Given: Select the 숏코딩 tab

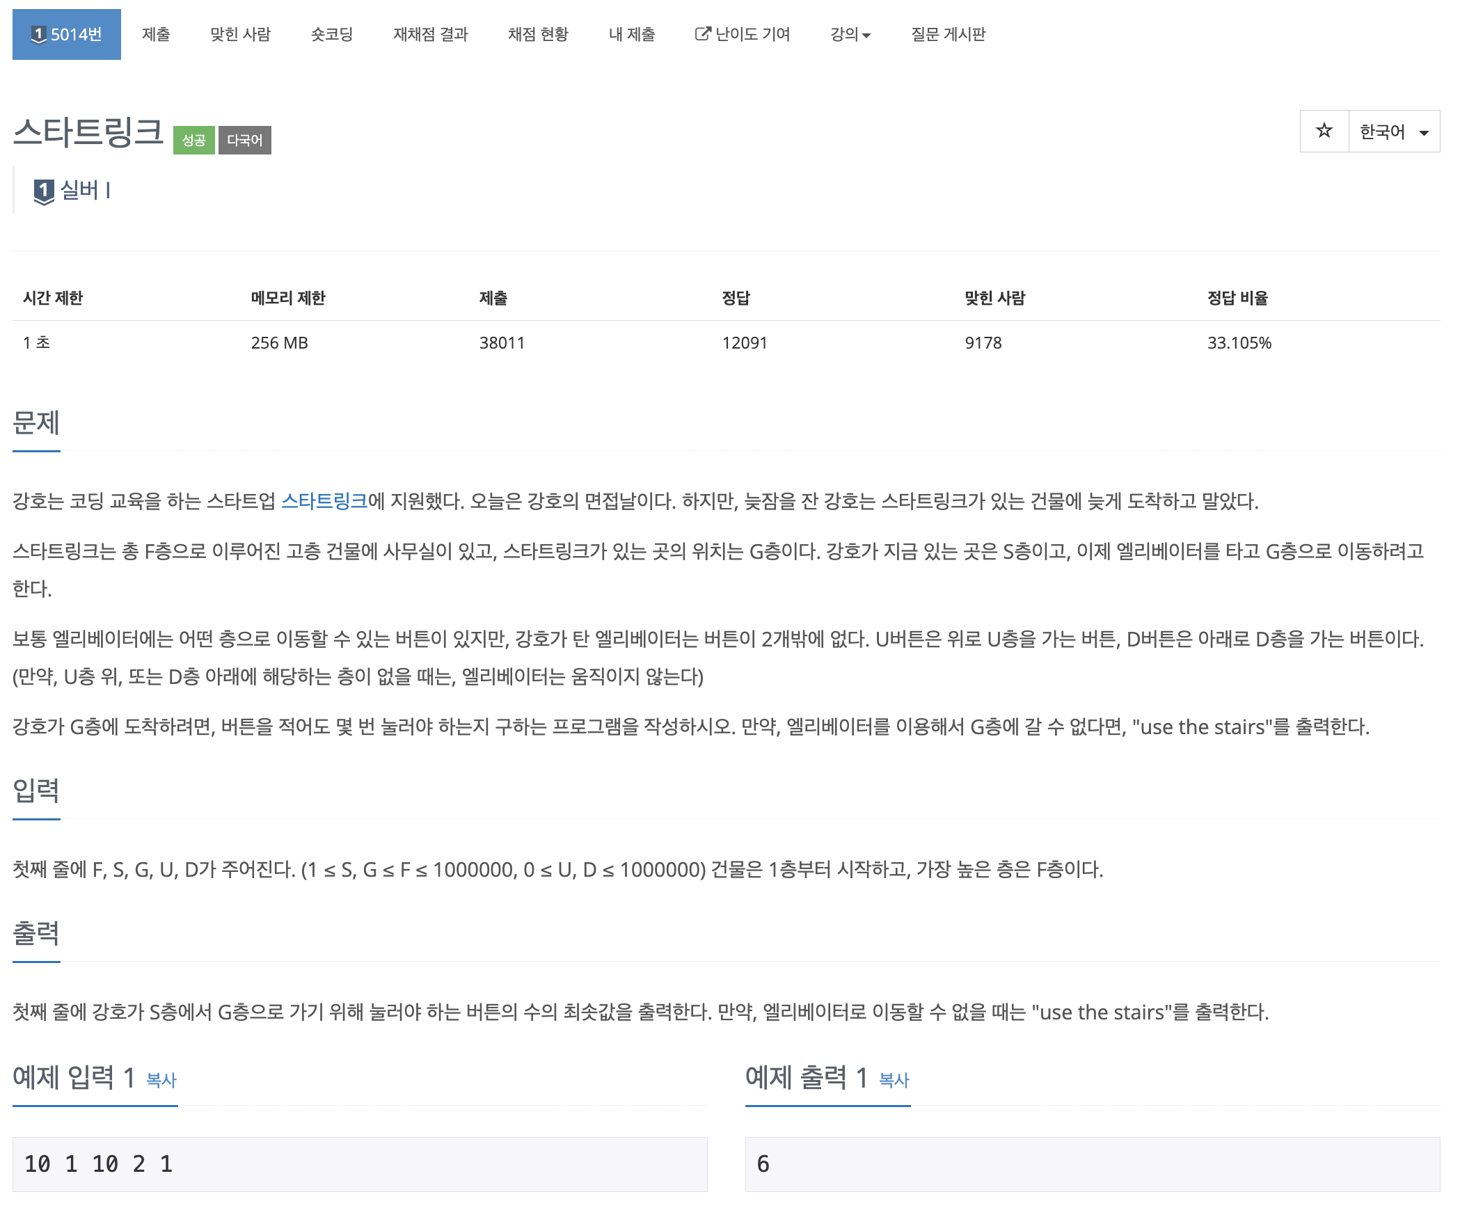Looking at the screenshot, I should pos(332,33).
